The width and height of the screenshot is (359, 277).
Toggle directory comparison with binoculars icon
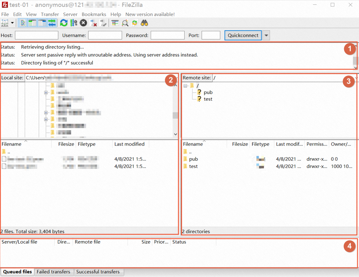[x=144, y=23]
